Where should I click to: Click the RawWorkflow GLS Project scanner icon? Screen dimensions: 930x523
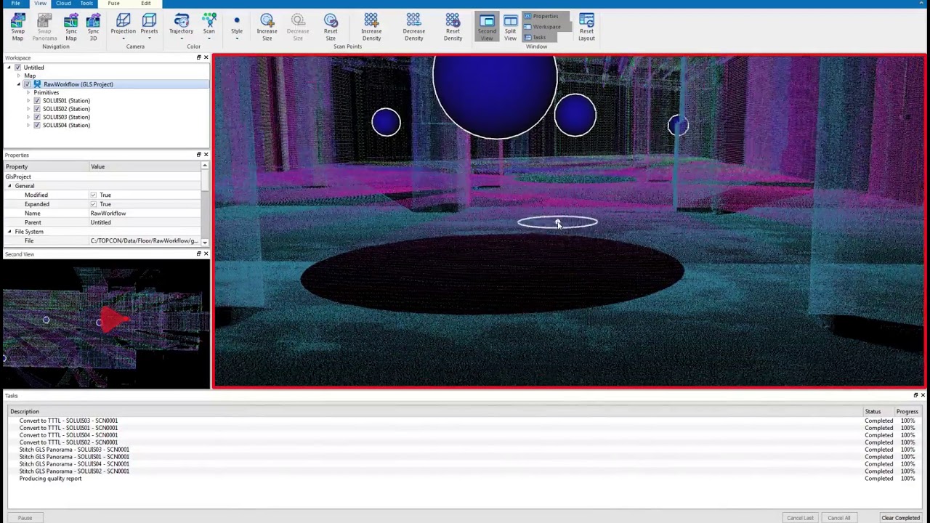[37, 84]
